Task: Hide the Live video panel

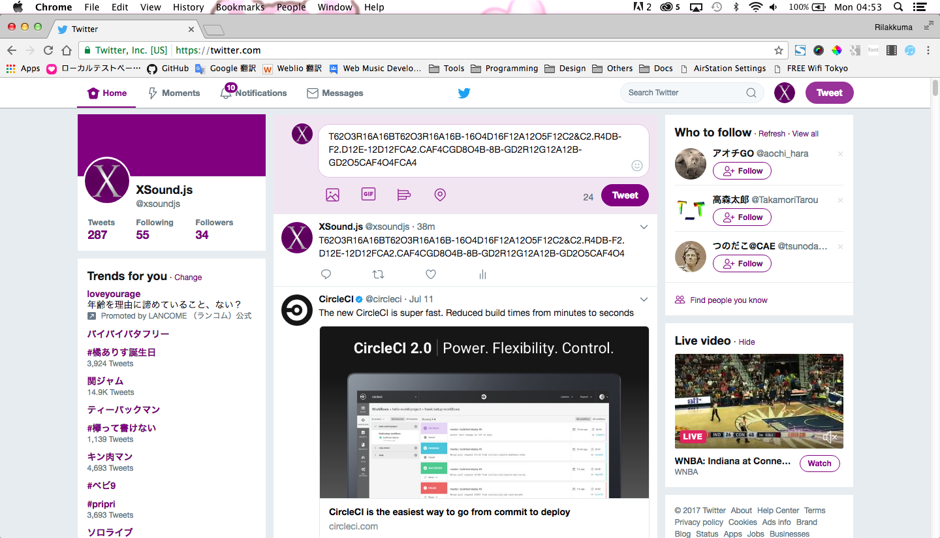Action: [747, 342]
